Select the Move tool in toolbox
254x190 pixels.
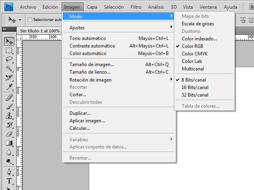coord(9,42)
